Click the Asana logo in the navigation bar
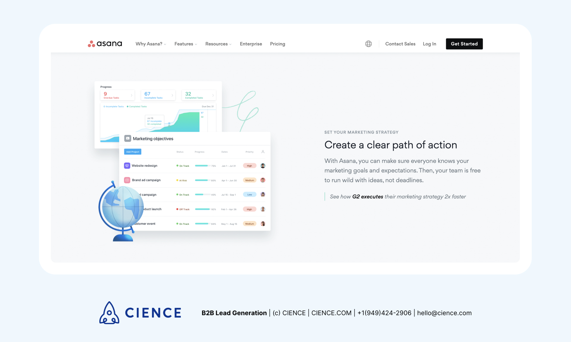This screenshot has height=342, width=571. pos(105,44)
